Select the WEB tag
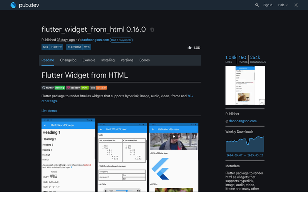The image size is (308, 205). pos(87,47)
